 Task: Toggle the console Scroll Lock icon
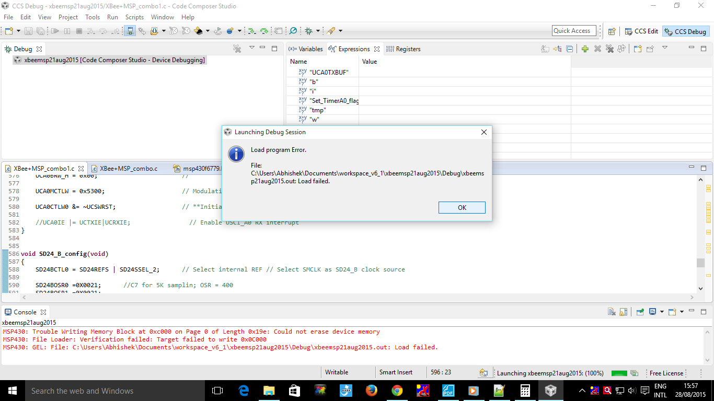click(623, 312)
